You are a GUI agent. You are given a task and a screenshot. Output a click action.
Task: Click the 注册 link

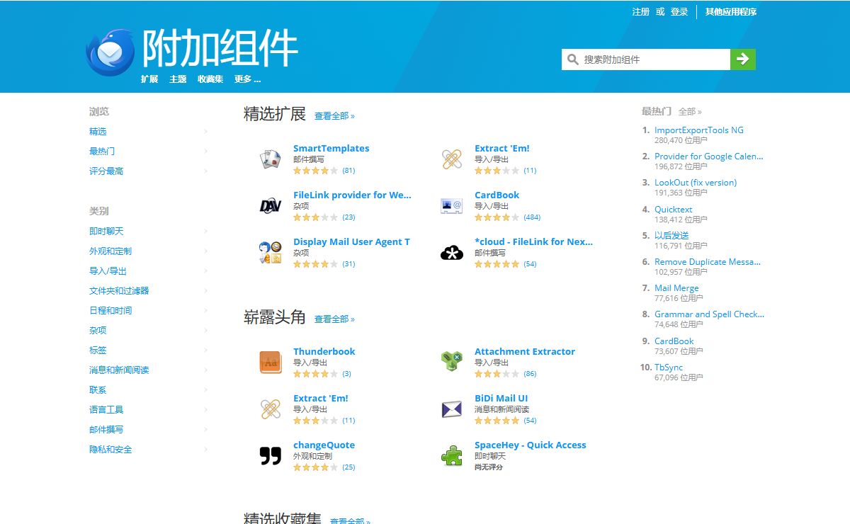(x=641, y=12)
